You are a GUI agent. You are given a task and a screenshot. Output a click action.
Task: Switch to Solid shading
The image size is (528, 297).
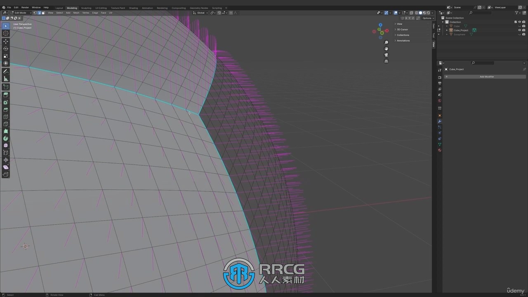tap(421, 13)
